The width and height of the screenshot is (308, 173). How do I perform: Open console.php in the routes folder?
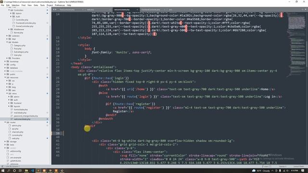(x=17, y=135)
